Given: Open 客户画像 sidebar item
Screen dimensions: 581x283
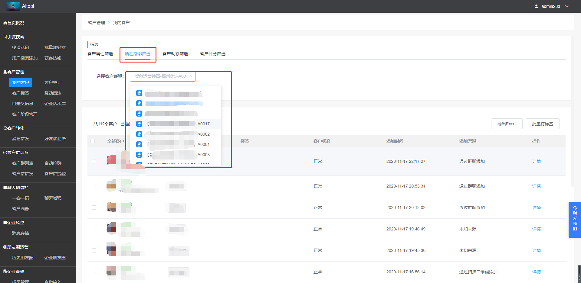Looking at the screenshot, I should tap(21, 209).
